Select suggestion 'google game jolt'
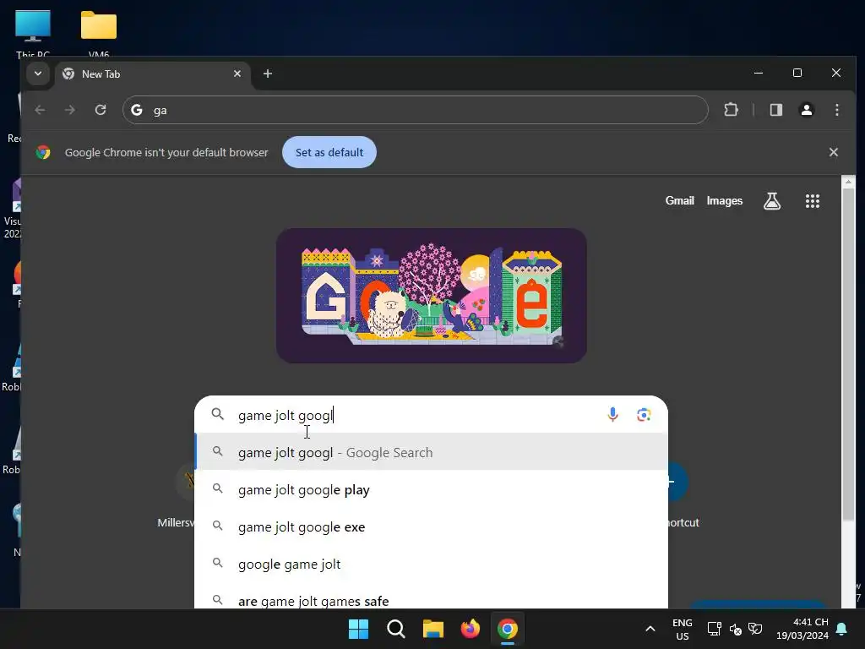 (432, 564)
